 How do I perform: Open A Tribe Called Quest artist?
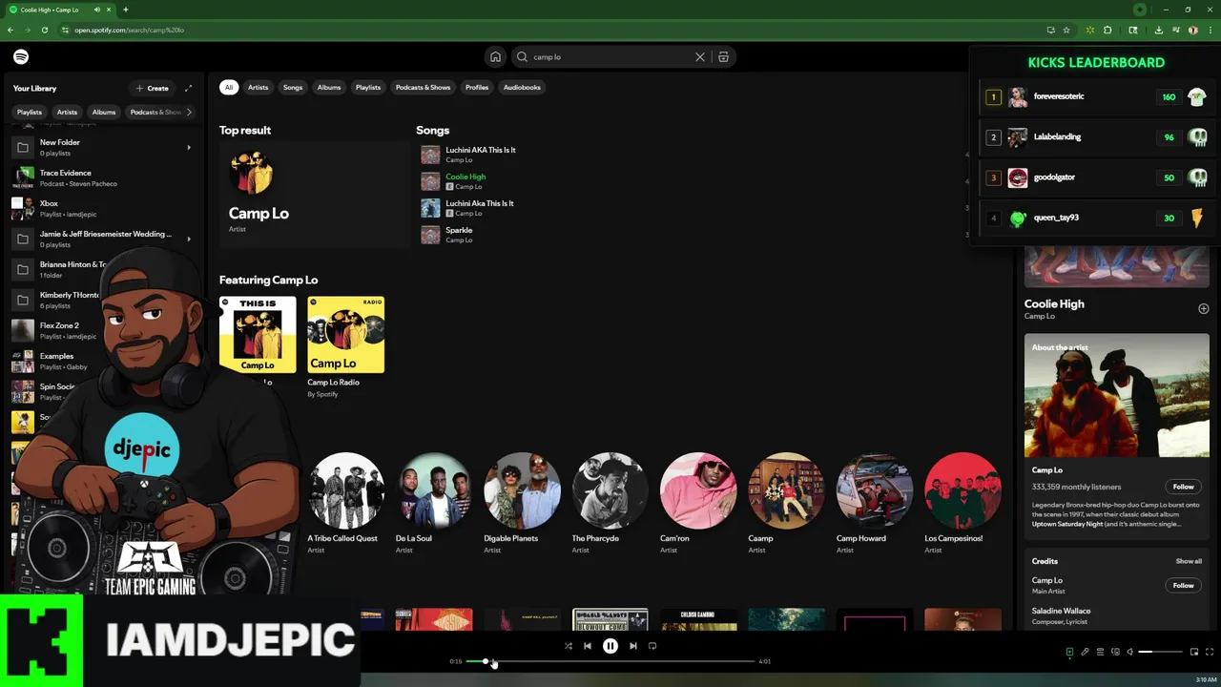point(346,503)
